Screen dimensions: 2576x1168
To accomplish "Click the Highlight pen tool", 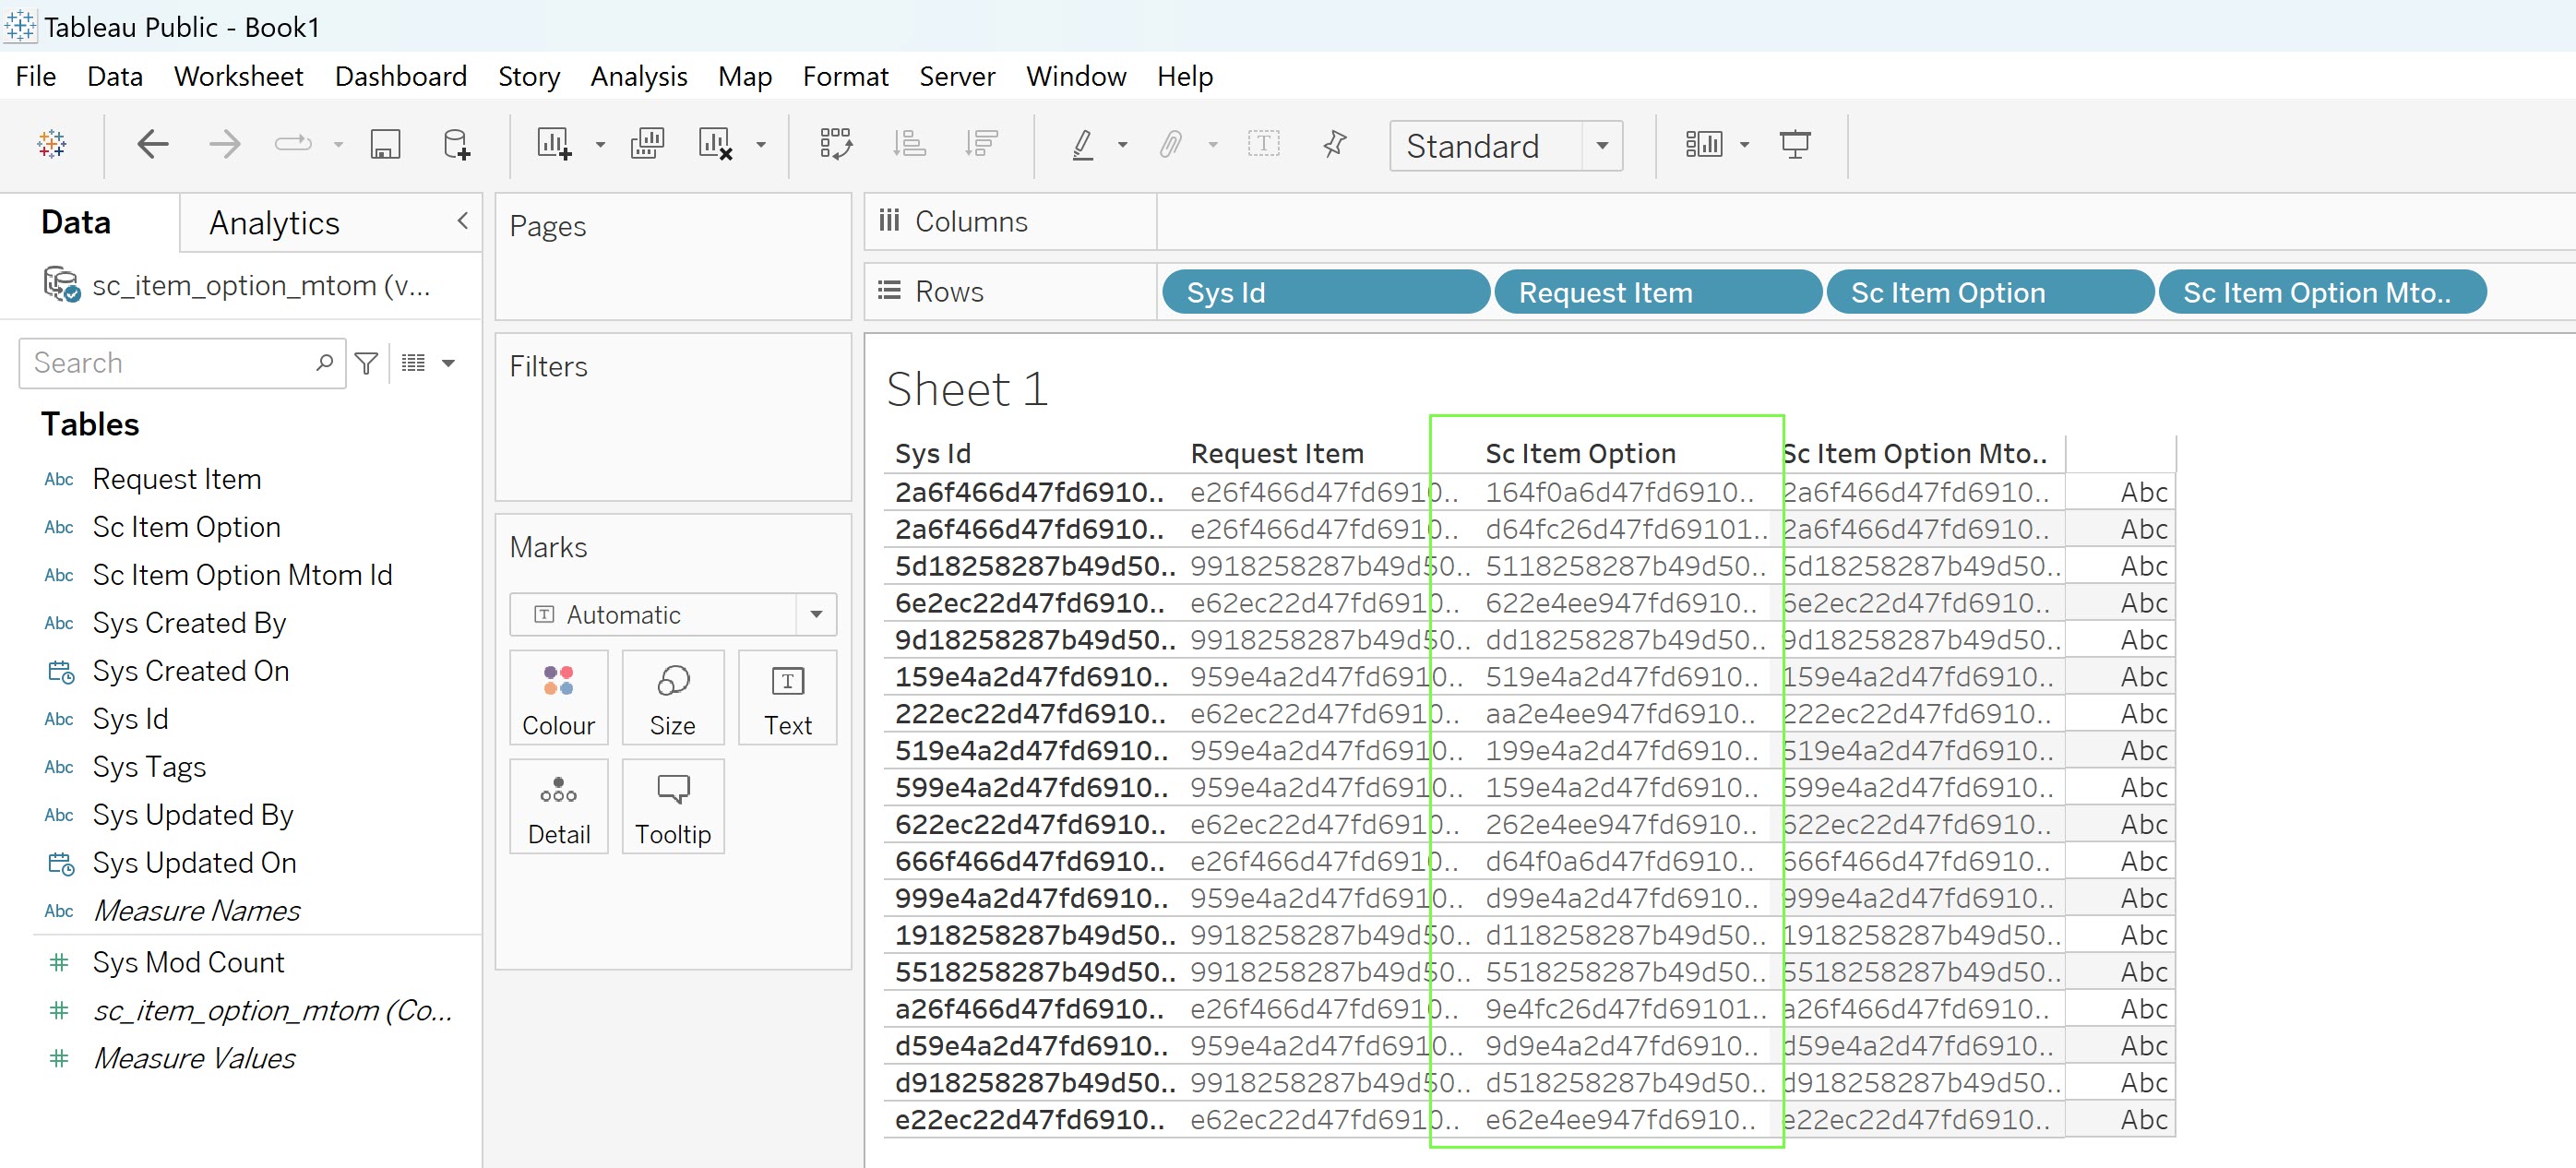I will click(x=1082, y=145).
